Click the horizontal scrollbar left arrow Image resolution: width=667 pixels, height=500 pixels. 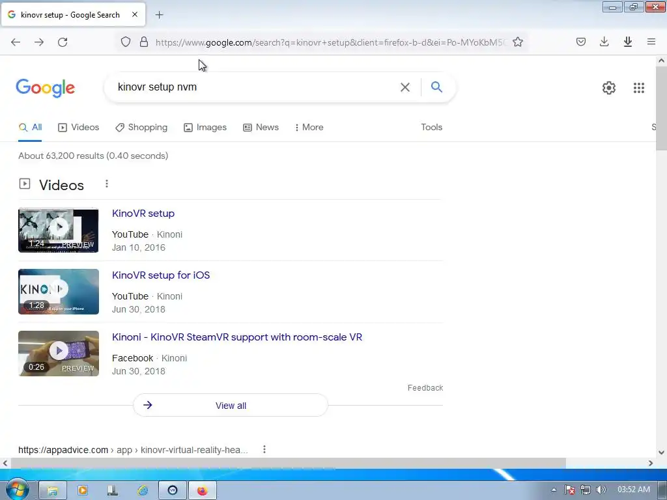point(5,463)
